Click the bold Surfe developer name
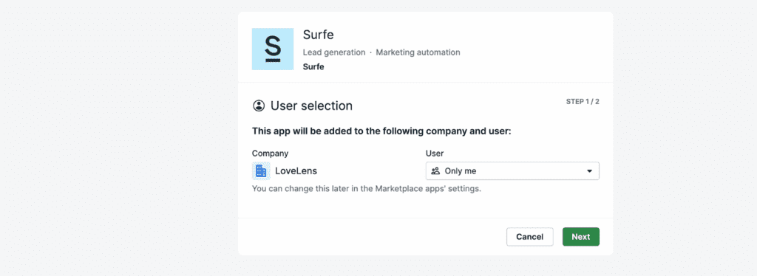 point(313,66)
